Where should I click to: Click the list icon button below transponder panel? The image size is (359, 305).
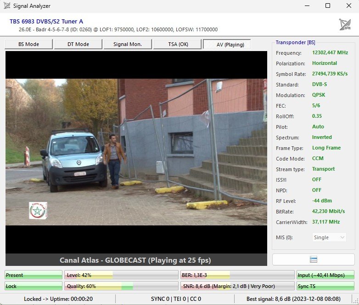314,259
